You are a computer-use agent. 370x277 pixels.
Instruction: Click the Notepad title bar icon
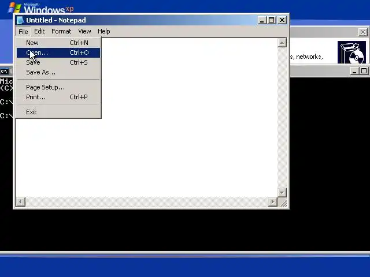click(x=20, y=20)
